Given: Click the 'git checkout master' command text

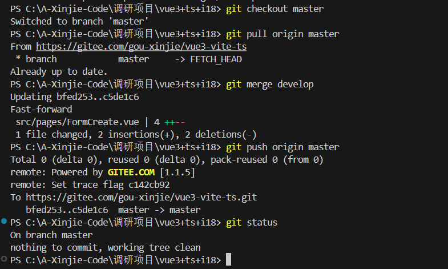Looking at the screenshot, I should coord(275,9).
